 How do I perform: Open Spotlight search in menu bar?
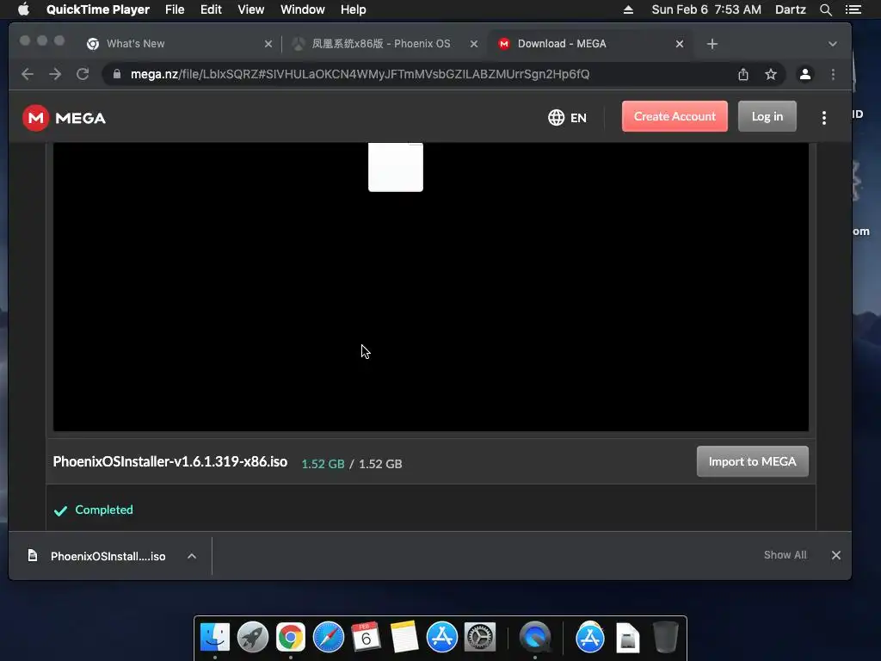pos(825,9)
